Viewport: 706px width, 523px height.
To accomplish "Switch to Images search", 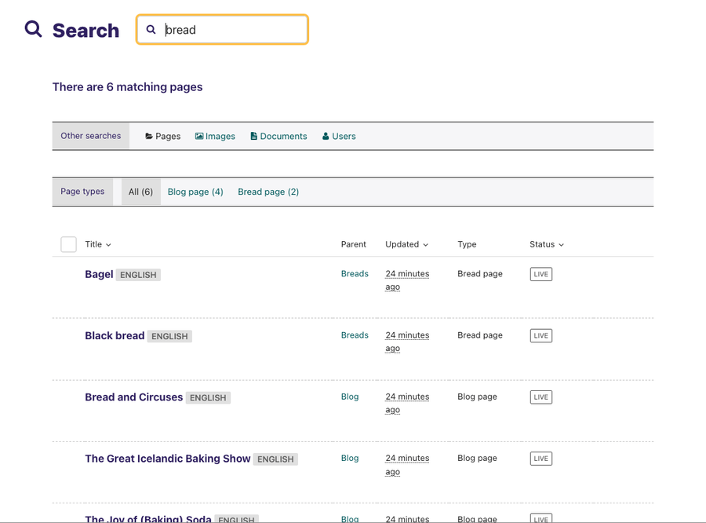I will pos(215,136).
